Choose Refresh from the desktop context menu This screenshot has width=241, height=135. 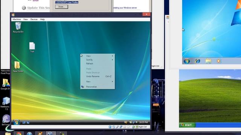98,64
